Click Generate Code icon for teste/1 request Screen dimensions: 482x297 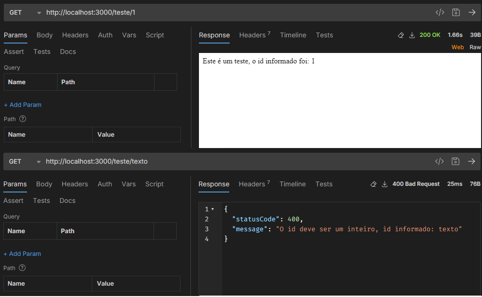[x=439, y=12]
